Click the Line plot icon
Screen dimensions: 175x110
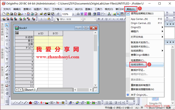pyautogui.click(x=14, y=103)
